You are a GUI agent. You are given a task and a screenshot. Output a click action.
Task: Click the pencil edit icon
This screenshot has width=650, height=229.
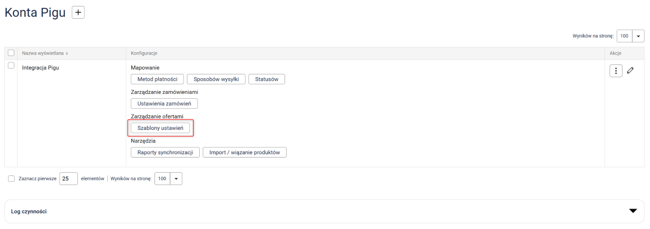pos(630,71)
